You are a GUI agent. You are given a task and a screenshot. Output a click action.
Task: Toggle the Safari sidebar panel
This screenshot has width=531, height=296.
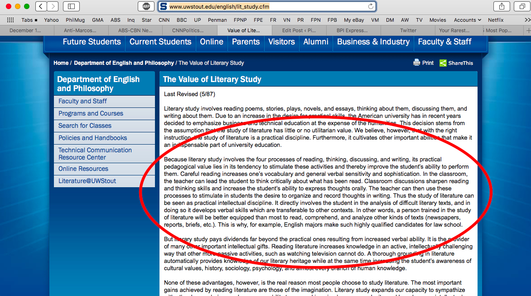pyautogui.click(x=71, y=6)
